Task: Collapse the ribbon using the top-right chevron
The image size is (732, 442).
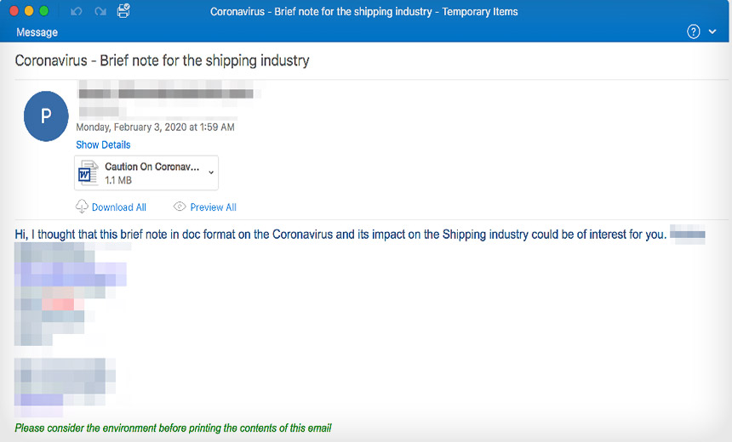Action: 712,31
